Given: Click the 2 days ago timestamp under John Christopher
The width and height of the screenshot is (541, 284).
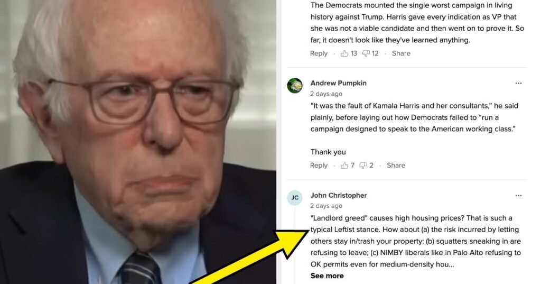Looking at the screenshot, I should click(326, 206).
